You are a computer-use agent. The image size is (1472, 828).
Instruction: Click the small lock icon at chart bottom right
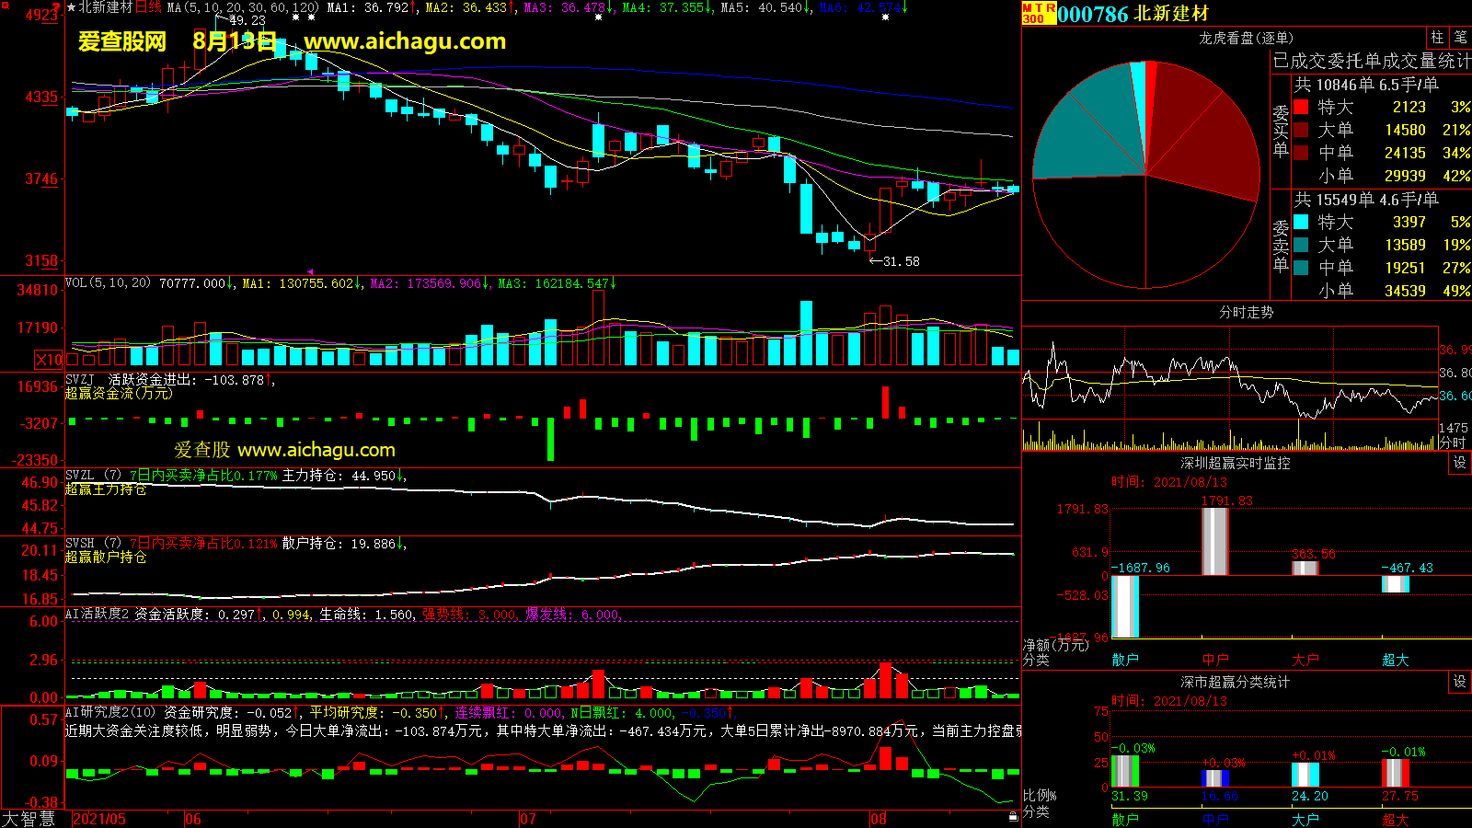(1013, 816)
